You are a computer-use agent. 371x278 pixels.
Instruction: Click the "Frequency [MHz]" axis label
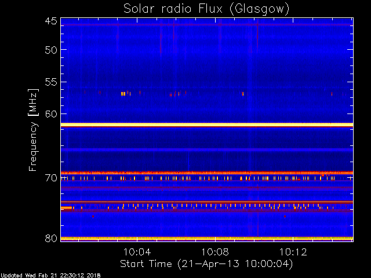pyautogui.click(x=33, y=130)
